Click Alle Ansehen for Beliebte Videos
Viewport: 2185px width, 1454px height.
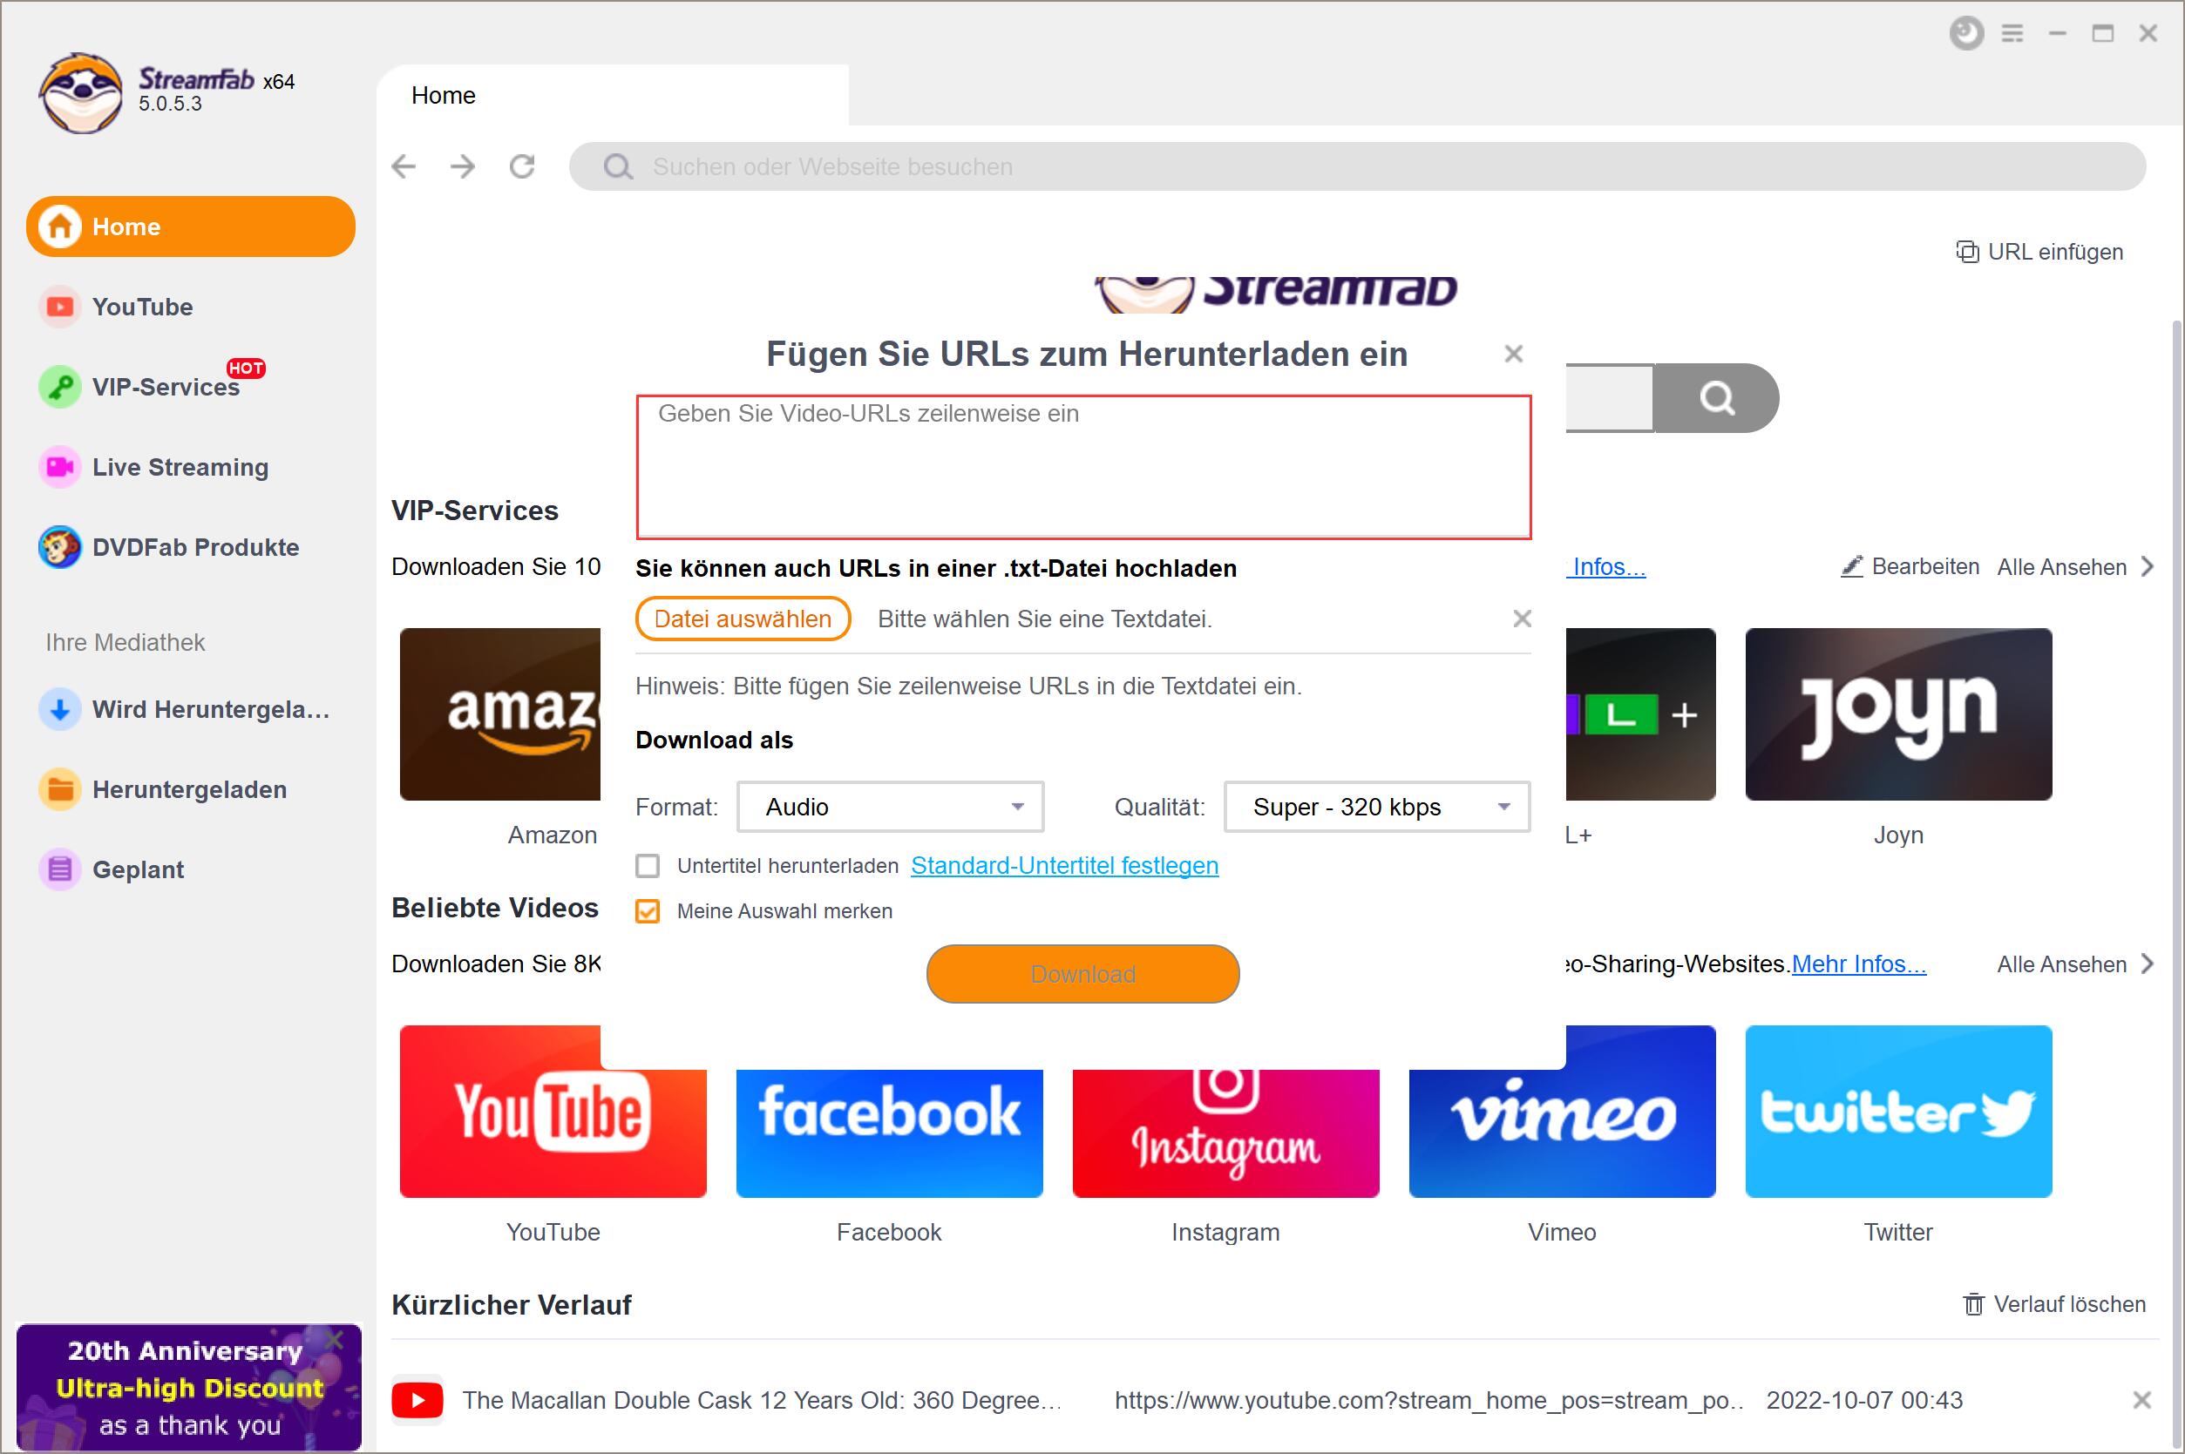click(2074, 964)
